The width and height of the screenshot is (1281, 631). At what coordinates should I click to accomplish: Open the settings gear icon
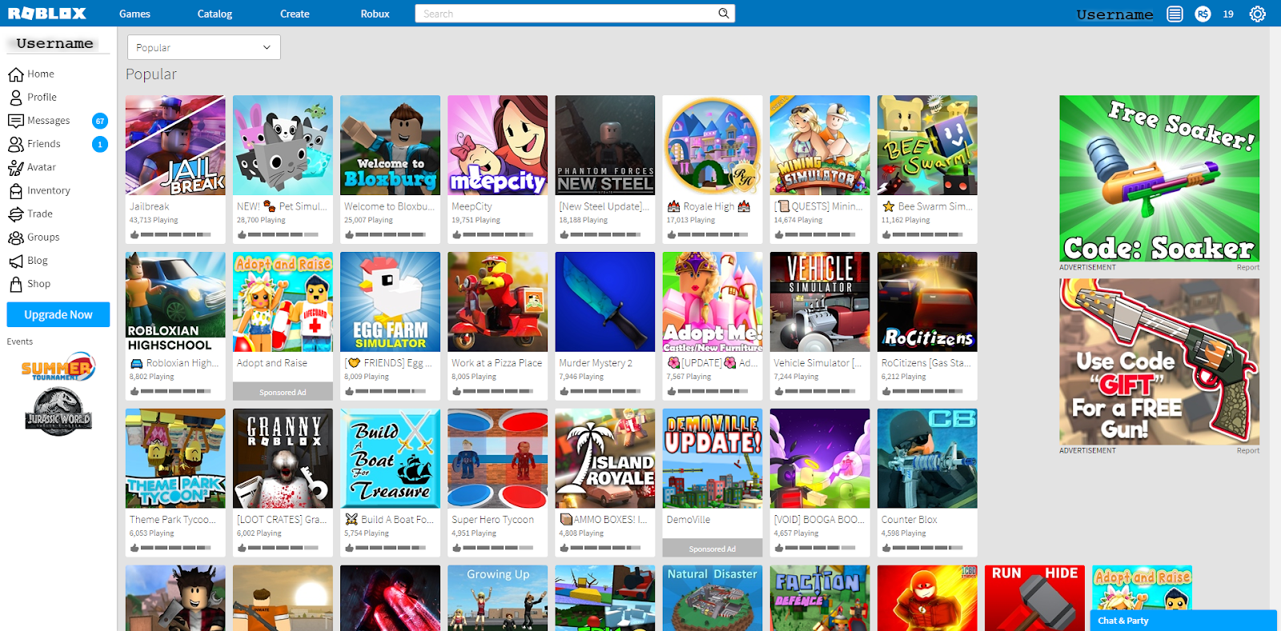(x=1258, y=14)
